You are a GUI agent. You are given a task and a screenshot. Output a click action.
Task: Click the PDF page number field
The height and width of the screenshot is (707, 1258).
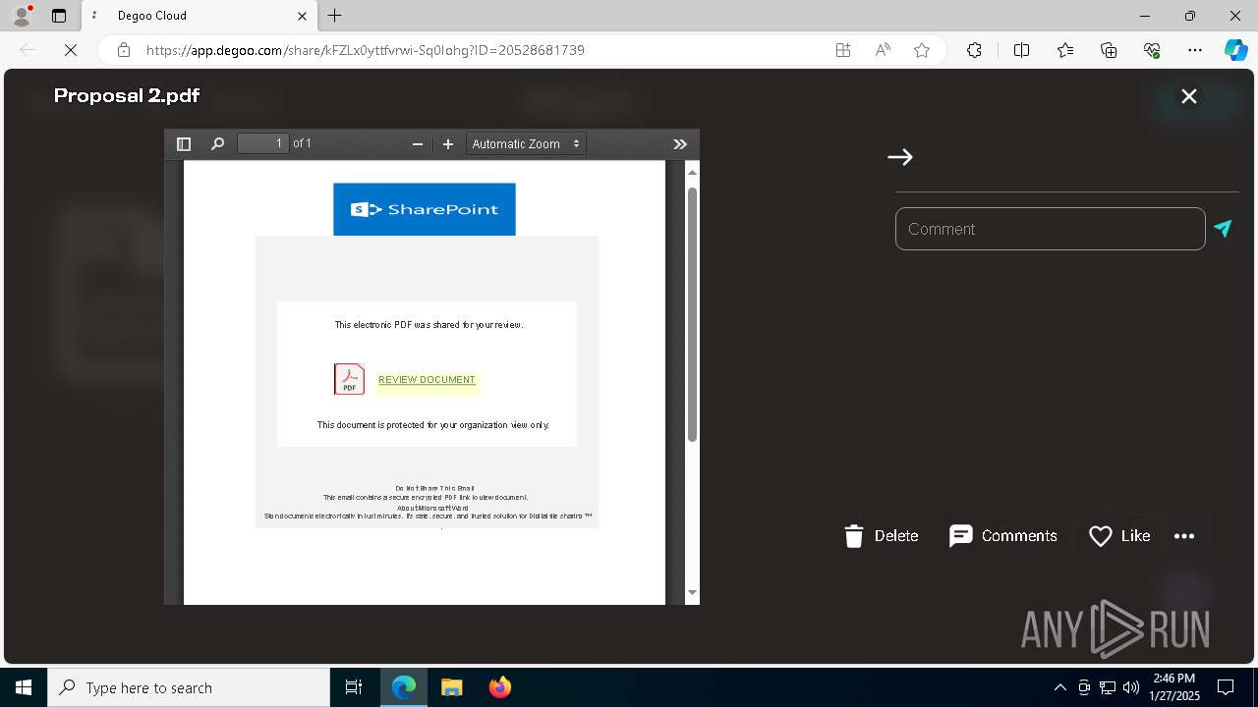263,143
